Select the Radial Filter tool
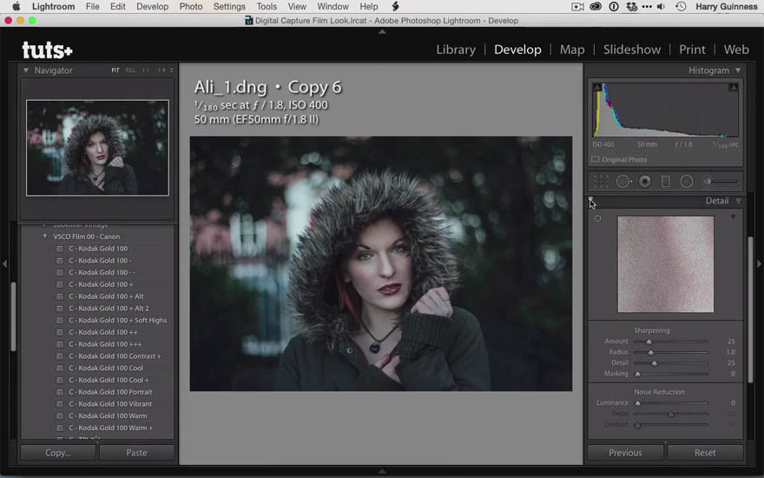 point(687,182)
